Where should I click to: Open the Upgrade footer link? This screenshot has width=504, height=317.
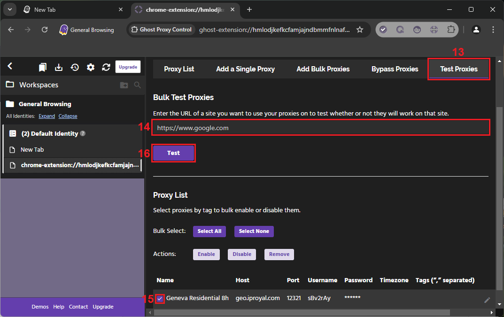pyautogui.click(x=103, y=307)
